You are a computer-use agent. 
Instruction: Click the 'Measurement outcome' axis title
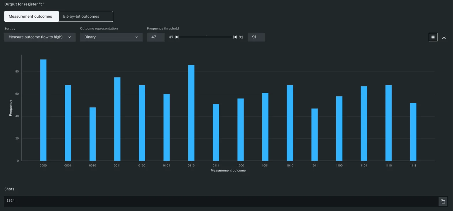pos(228,171)
